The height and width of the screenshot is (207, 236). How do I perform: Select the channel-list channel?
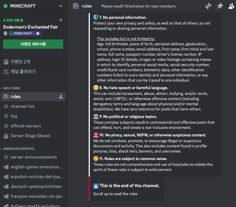point(33,106)
